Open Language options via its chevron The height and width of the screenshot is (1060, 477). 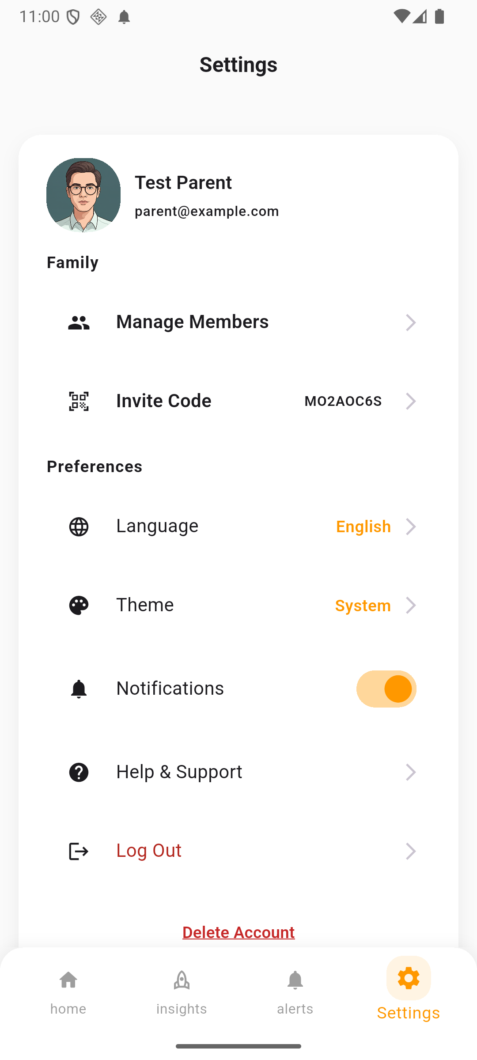coord(411,526)
